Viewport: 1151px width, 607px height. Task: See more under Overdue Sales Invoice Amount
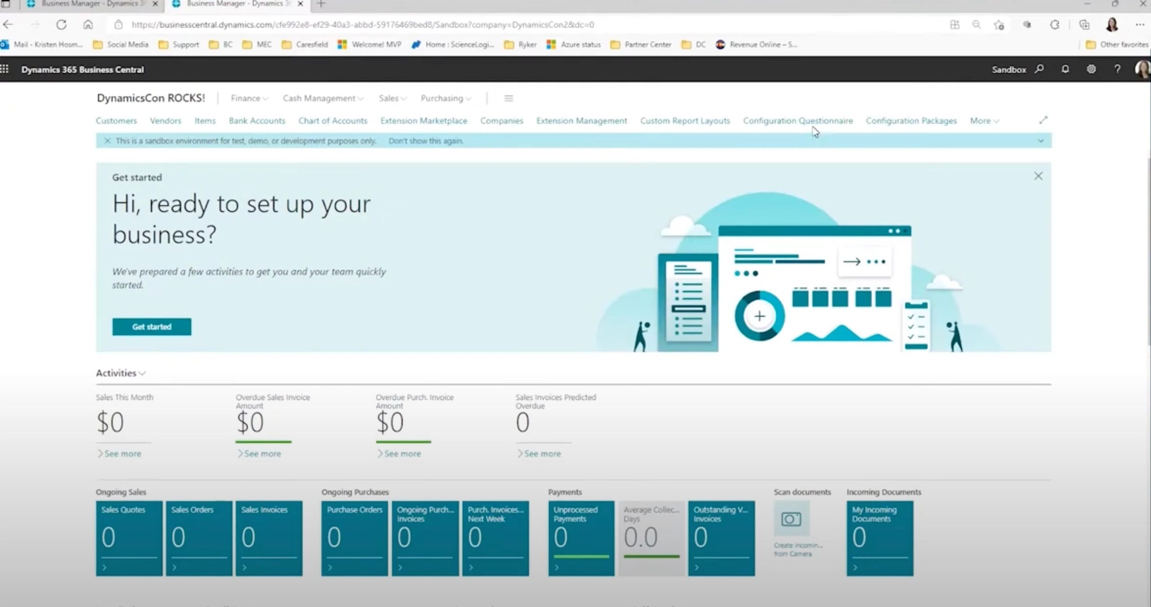click(x=259, y=454)
